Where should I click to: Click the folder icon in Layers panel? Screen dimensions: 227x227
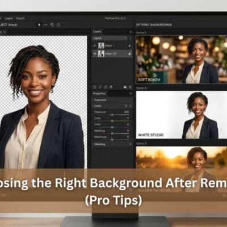(x=125, y=87)
